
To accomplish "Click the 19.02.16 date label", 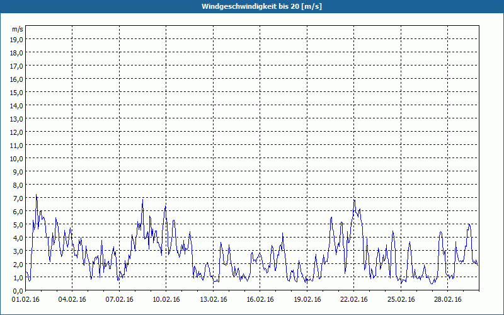I will tap(307, 300).
